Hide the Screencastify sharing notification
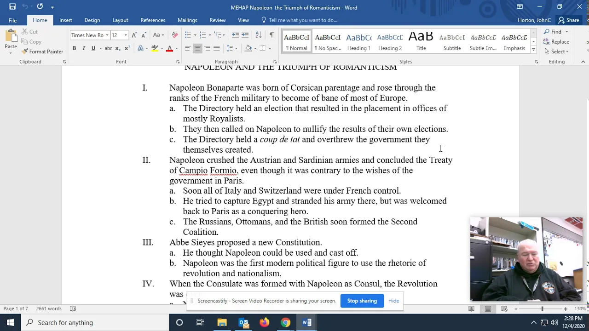This screenshot has width=589, height=331. 393,301
